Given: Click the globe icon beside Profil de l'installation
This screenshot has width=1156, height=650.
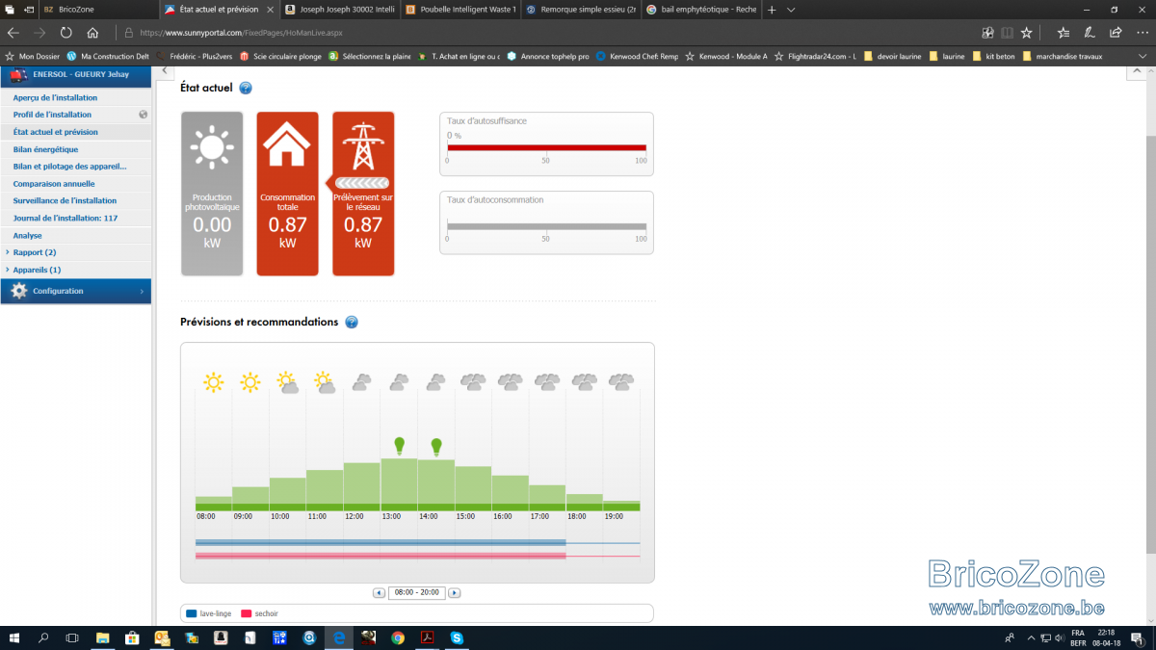Looking at the screenshot, I should [x=143, y=115].
